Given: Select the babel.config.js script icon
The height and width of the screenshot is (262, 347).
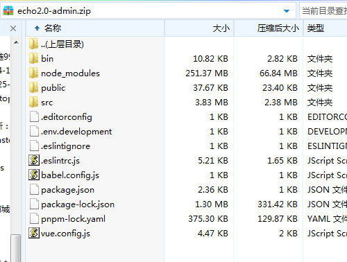Looking at the screenshot, I should 34,175.
